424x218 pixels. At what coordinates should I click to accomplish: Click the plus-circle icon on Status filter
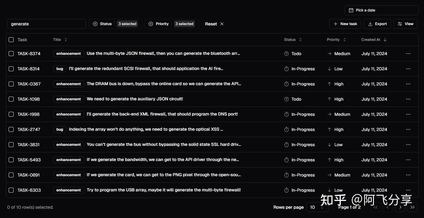(95, 24)
